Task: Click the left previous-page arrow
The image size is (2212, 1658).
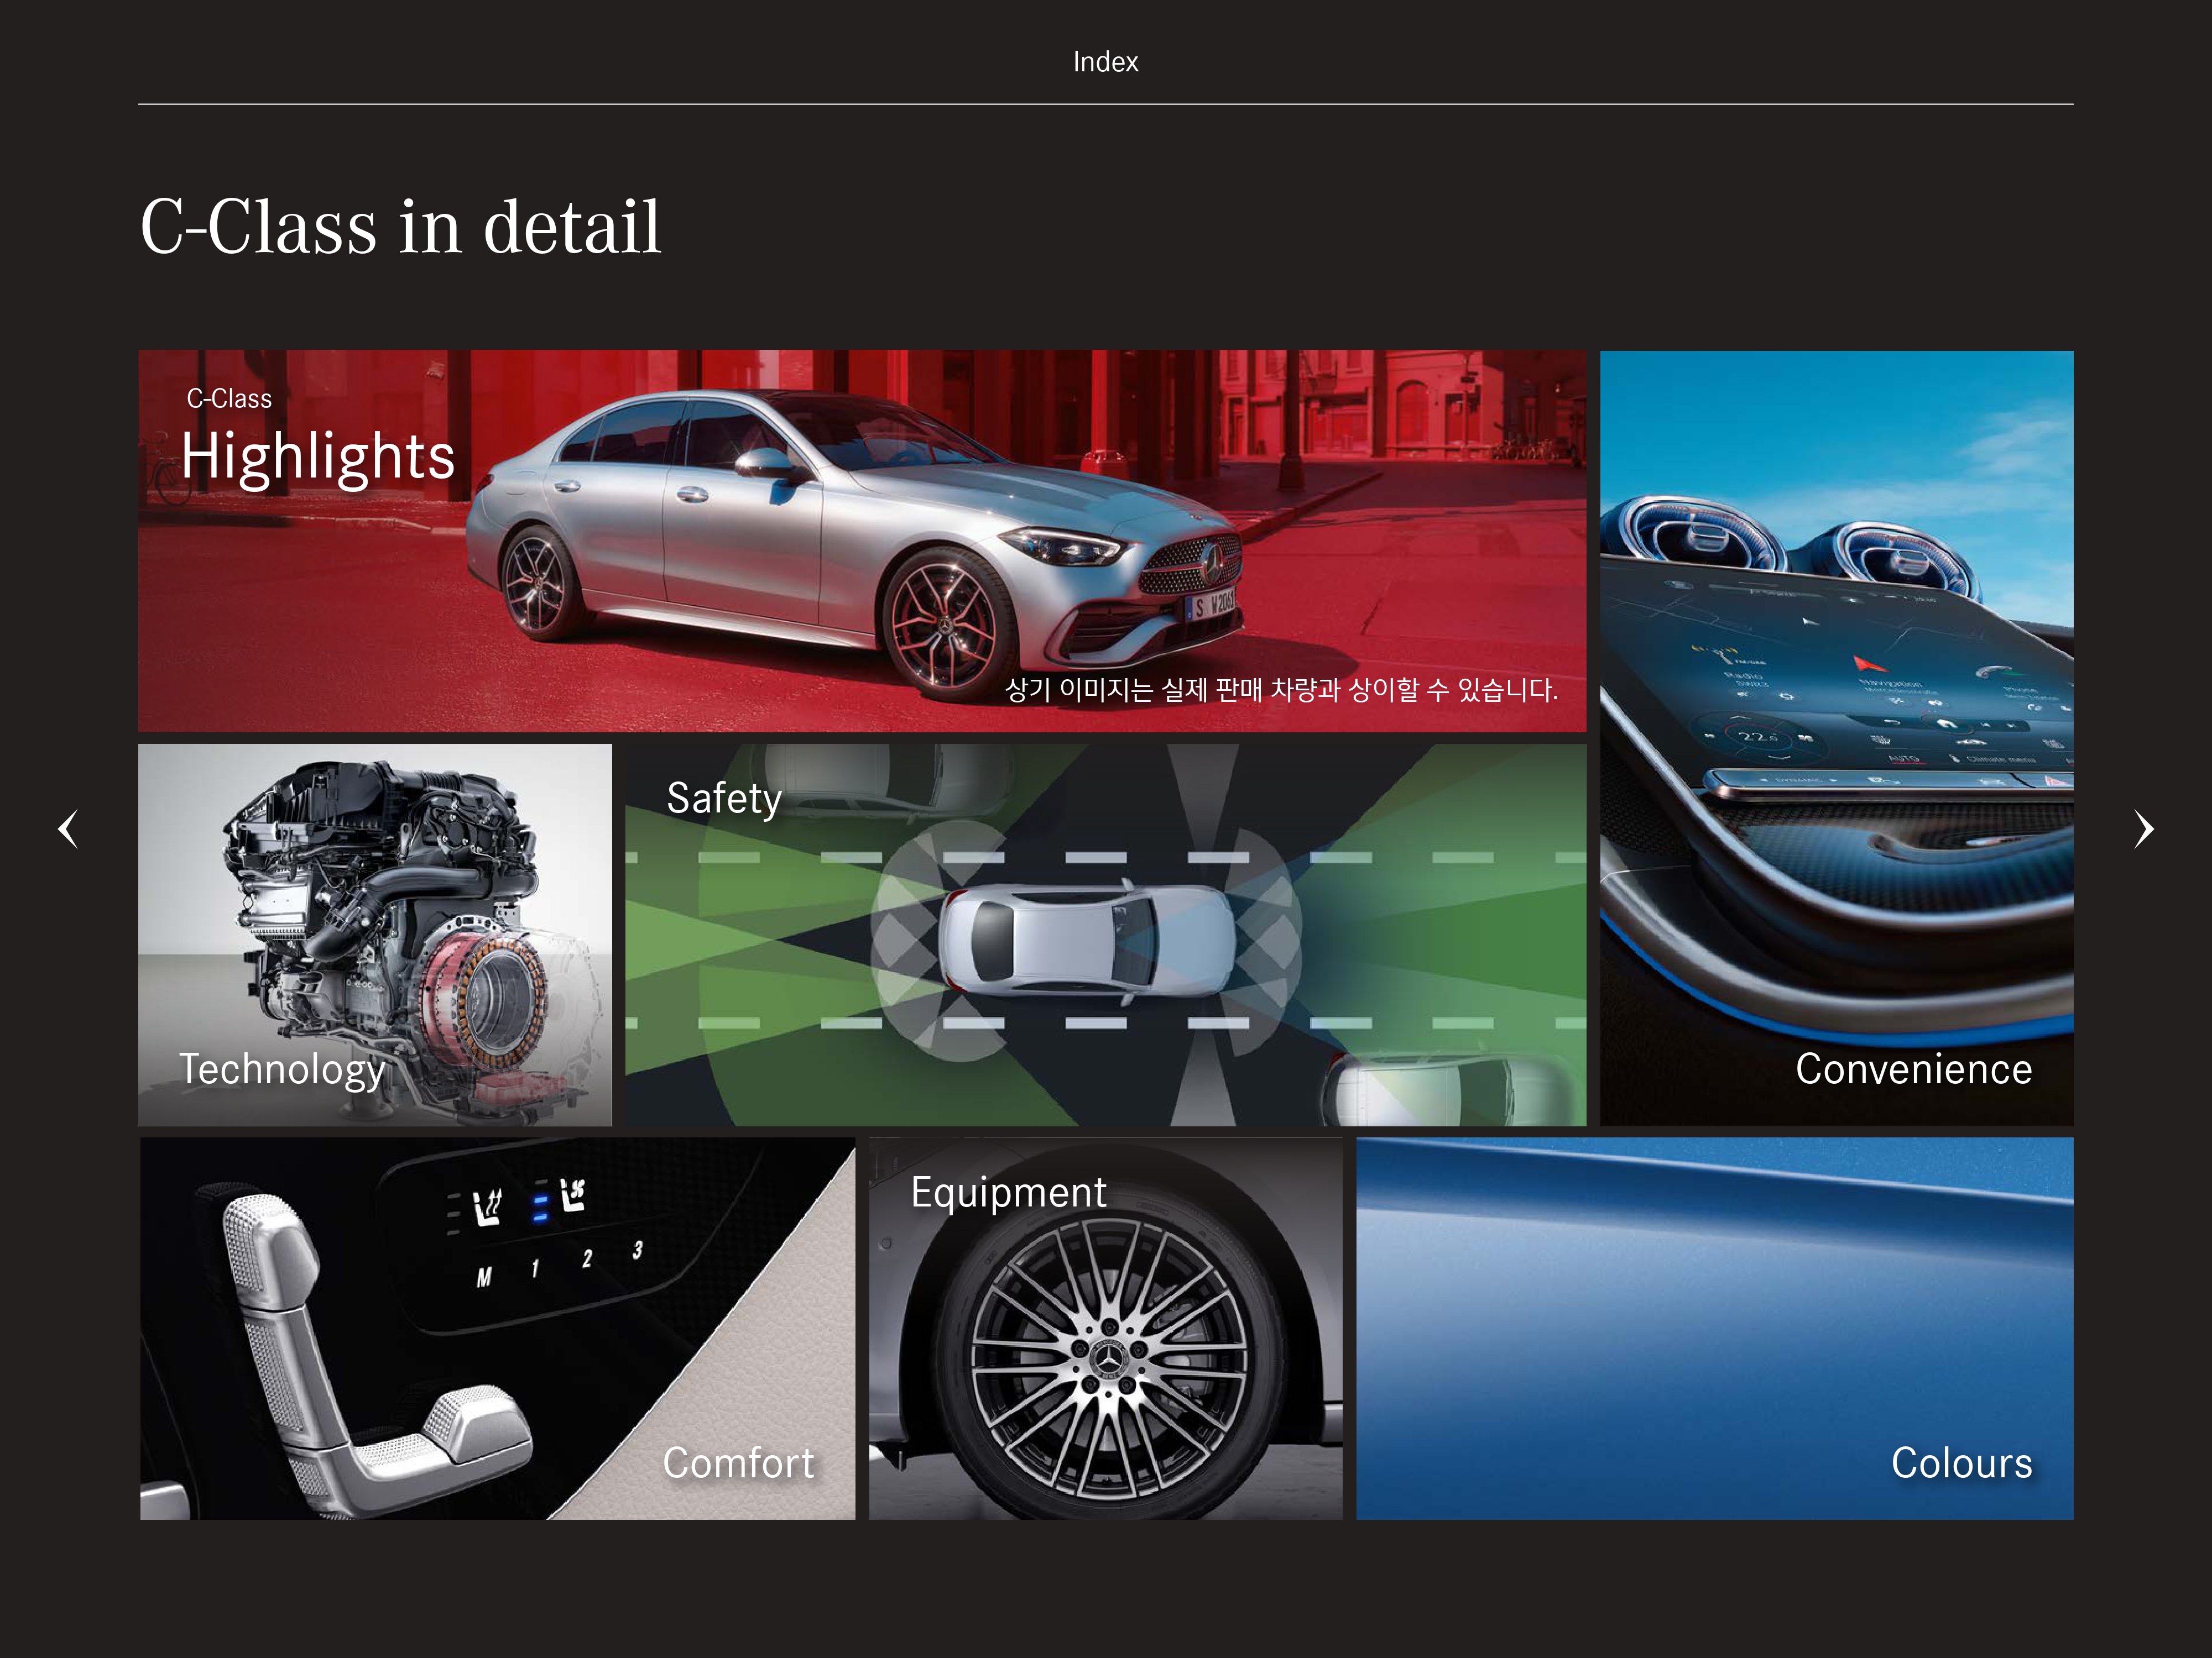Action: tap(68, 828)
